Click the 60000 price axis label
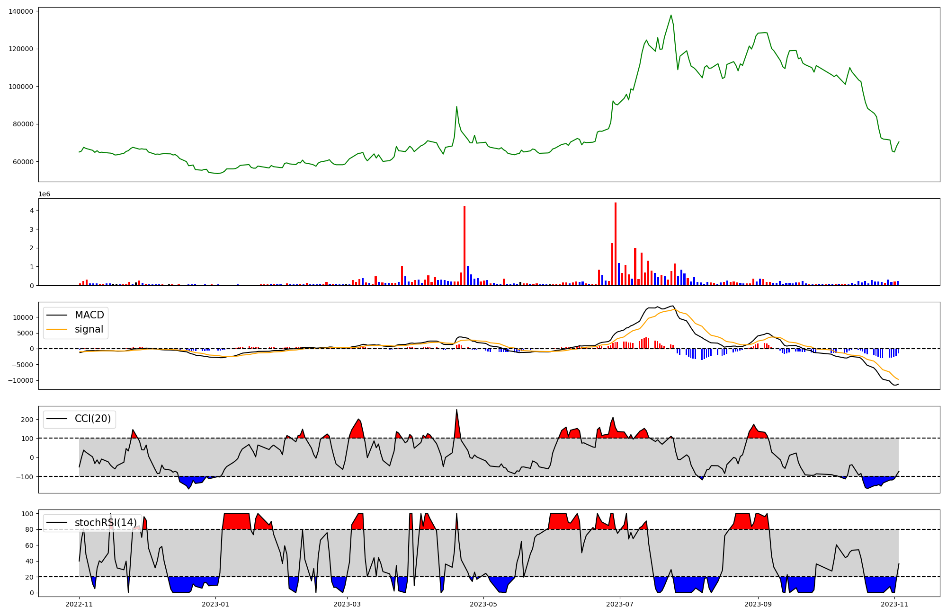 pos(23,162)
